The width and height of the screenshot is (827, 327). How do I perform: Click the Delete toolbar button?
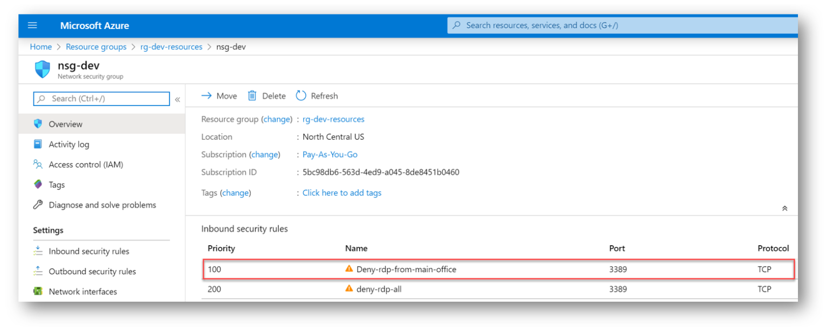[x=267, y=96]
